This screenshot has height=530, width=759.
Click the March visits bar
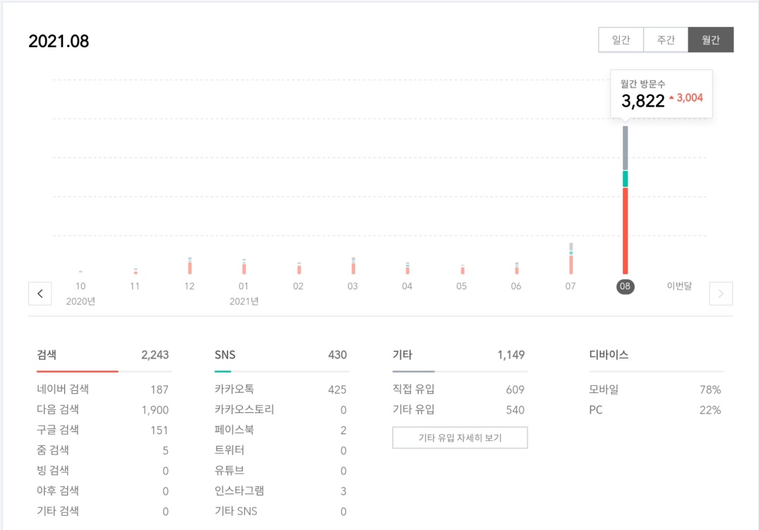pos(353,266)
